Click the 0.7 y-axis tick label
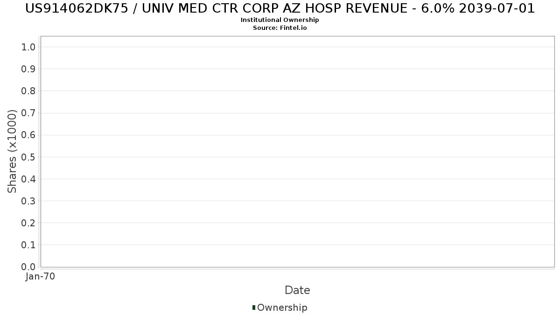 (x=28, y=113)
